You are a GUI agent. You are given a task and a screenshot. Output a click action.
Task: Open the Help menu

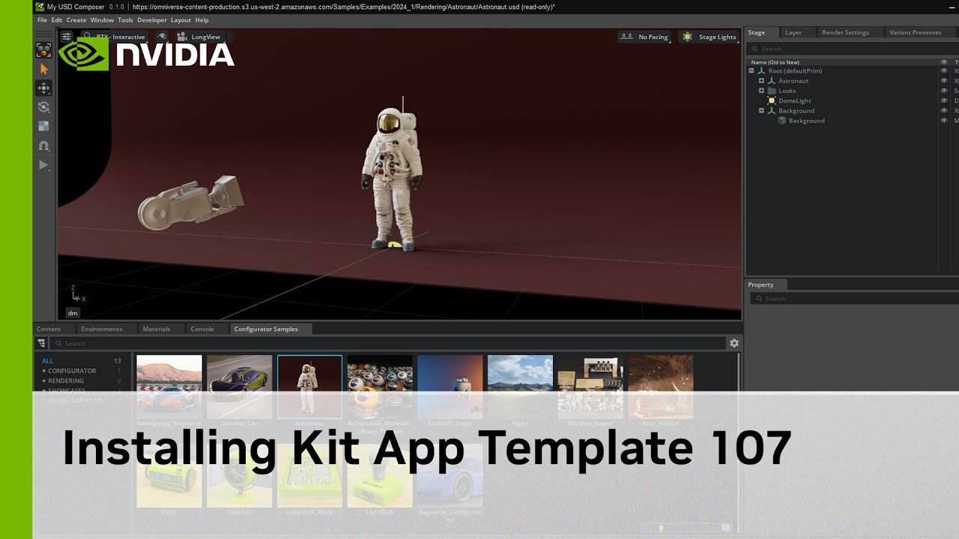(202, 20)
